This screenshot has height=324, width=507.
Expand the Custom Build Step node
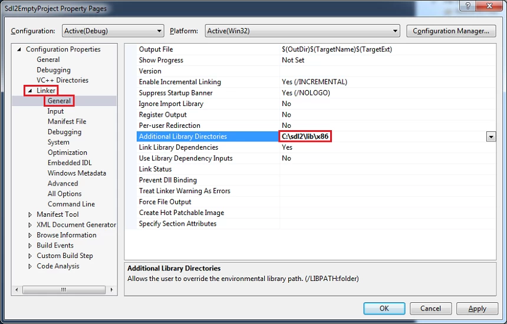point(30,256)
